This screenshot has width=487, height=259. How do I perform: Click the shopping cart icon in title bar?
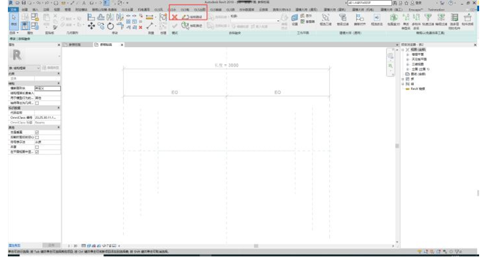pos(442,3)
